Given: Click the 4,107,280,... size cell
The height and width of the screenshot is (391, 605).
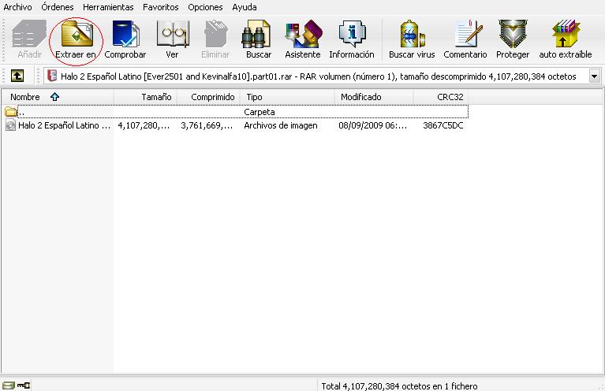Looking at the screenshot, I should click(x=144, y=125).
